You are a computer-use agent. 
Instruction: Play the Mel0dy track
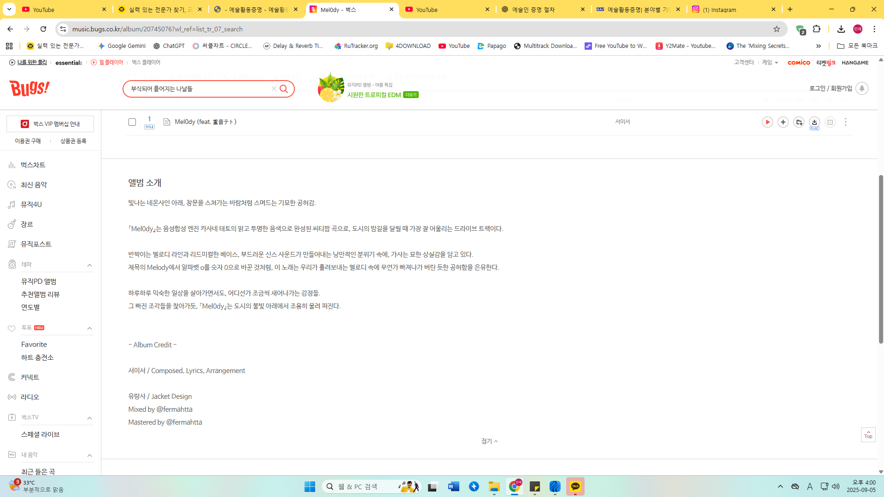point(767,122)
